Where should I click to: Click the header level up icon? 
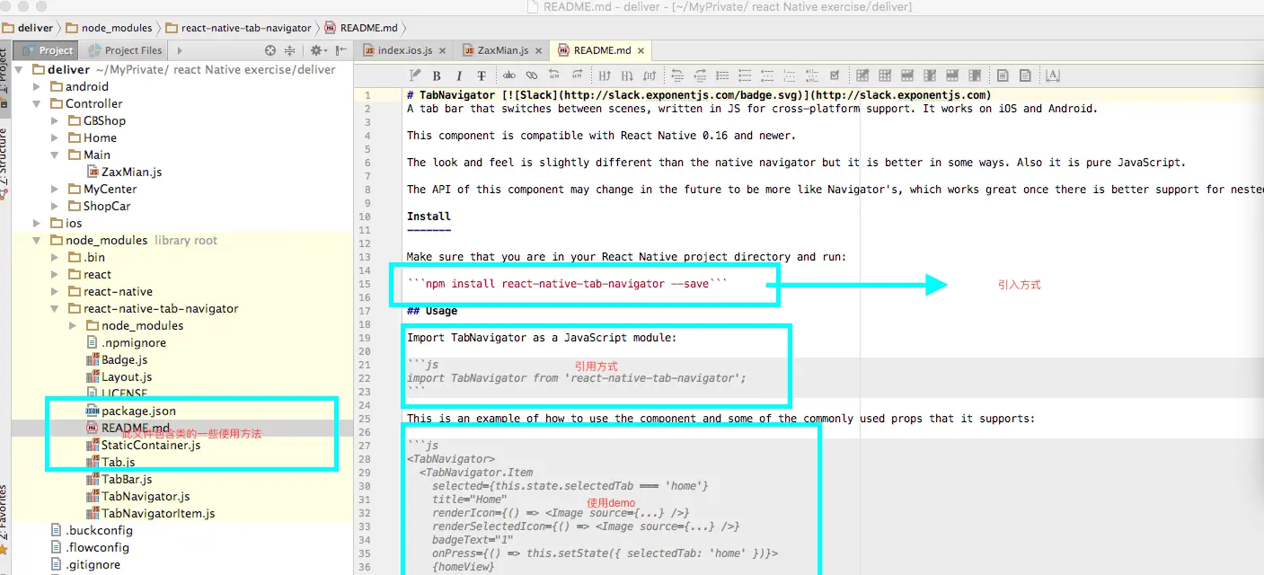click(605, 75)
